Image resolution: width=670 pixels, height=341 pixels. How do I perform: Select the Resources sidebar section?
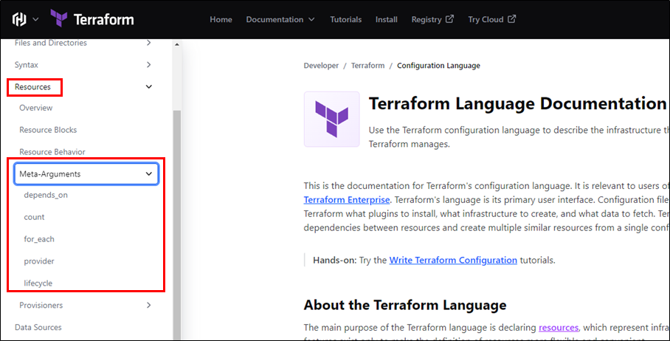(x=32, y=87)
